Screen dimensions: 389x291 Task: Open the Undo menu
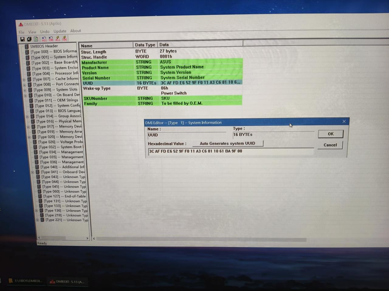point(45,32)
